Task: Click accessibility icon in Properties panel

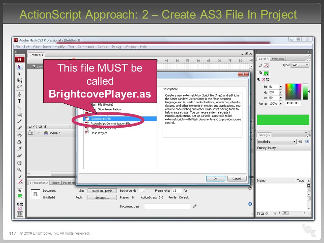Action: (250, 204)
